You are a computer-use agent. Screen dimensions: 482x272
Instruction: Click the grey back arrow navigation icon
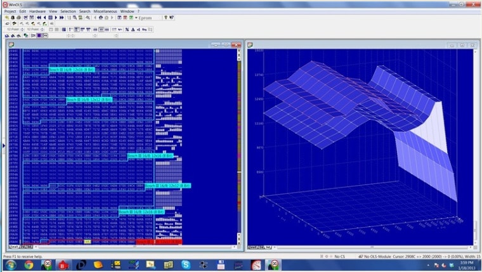[x=95, y=18]
